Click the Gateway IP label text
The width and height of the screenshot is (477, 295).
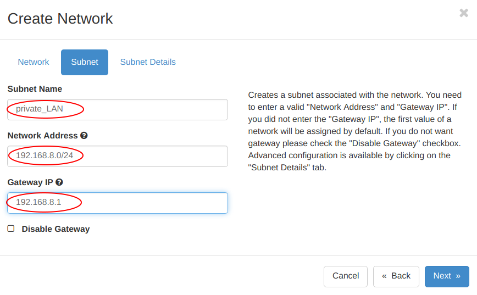tap(30, 182)
